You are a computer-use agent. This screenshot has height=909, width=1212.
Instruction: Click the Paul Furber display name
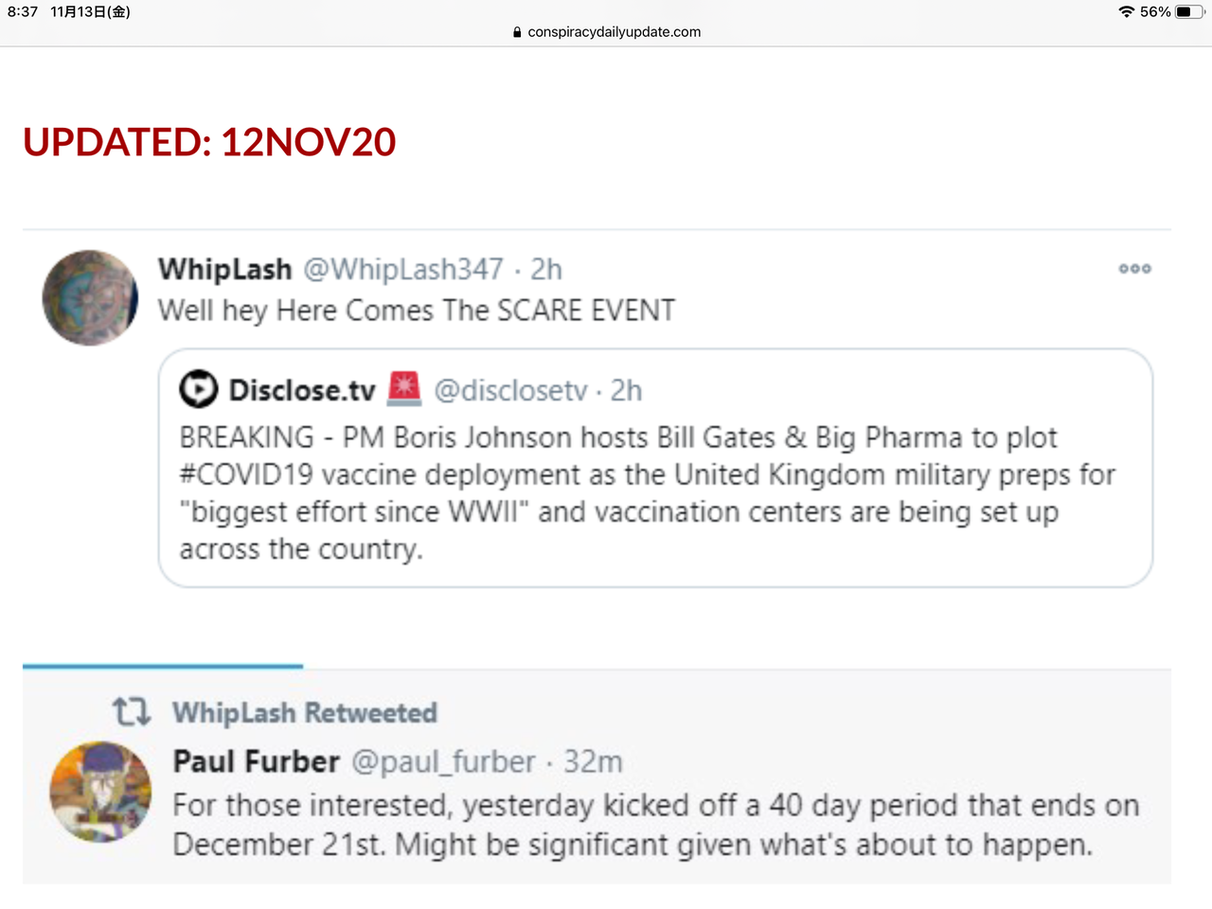256,761
